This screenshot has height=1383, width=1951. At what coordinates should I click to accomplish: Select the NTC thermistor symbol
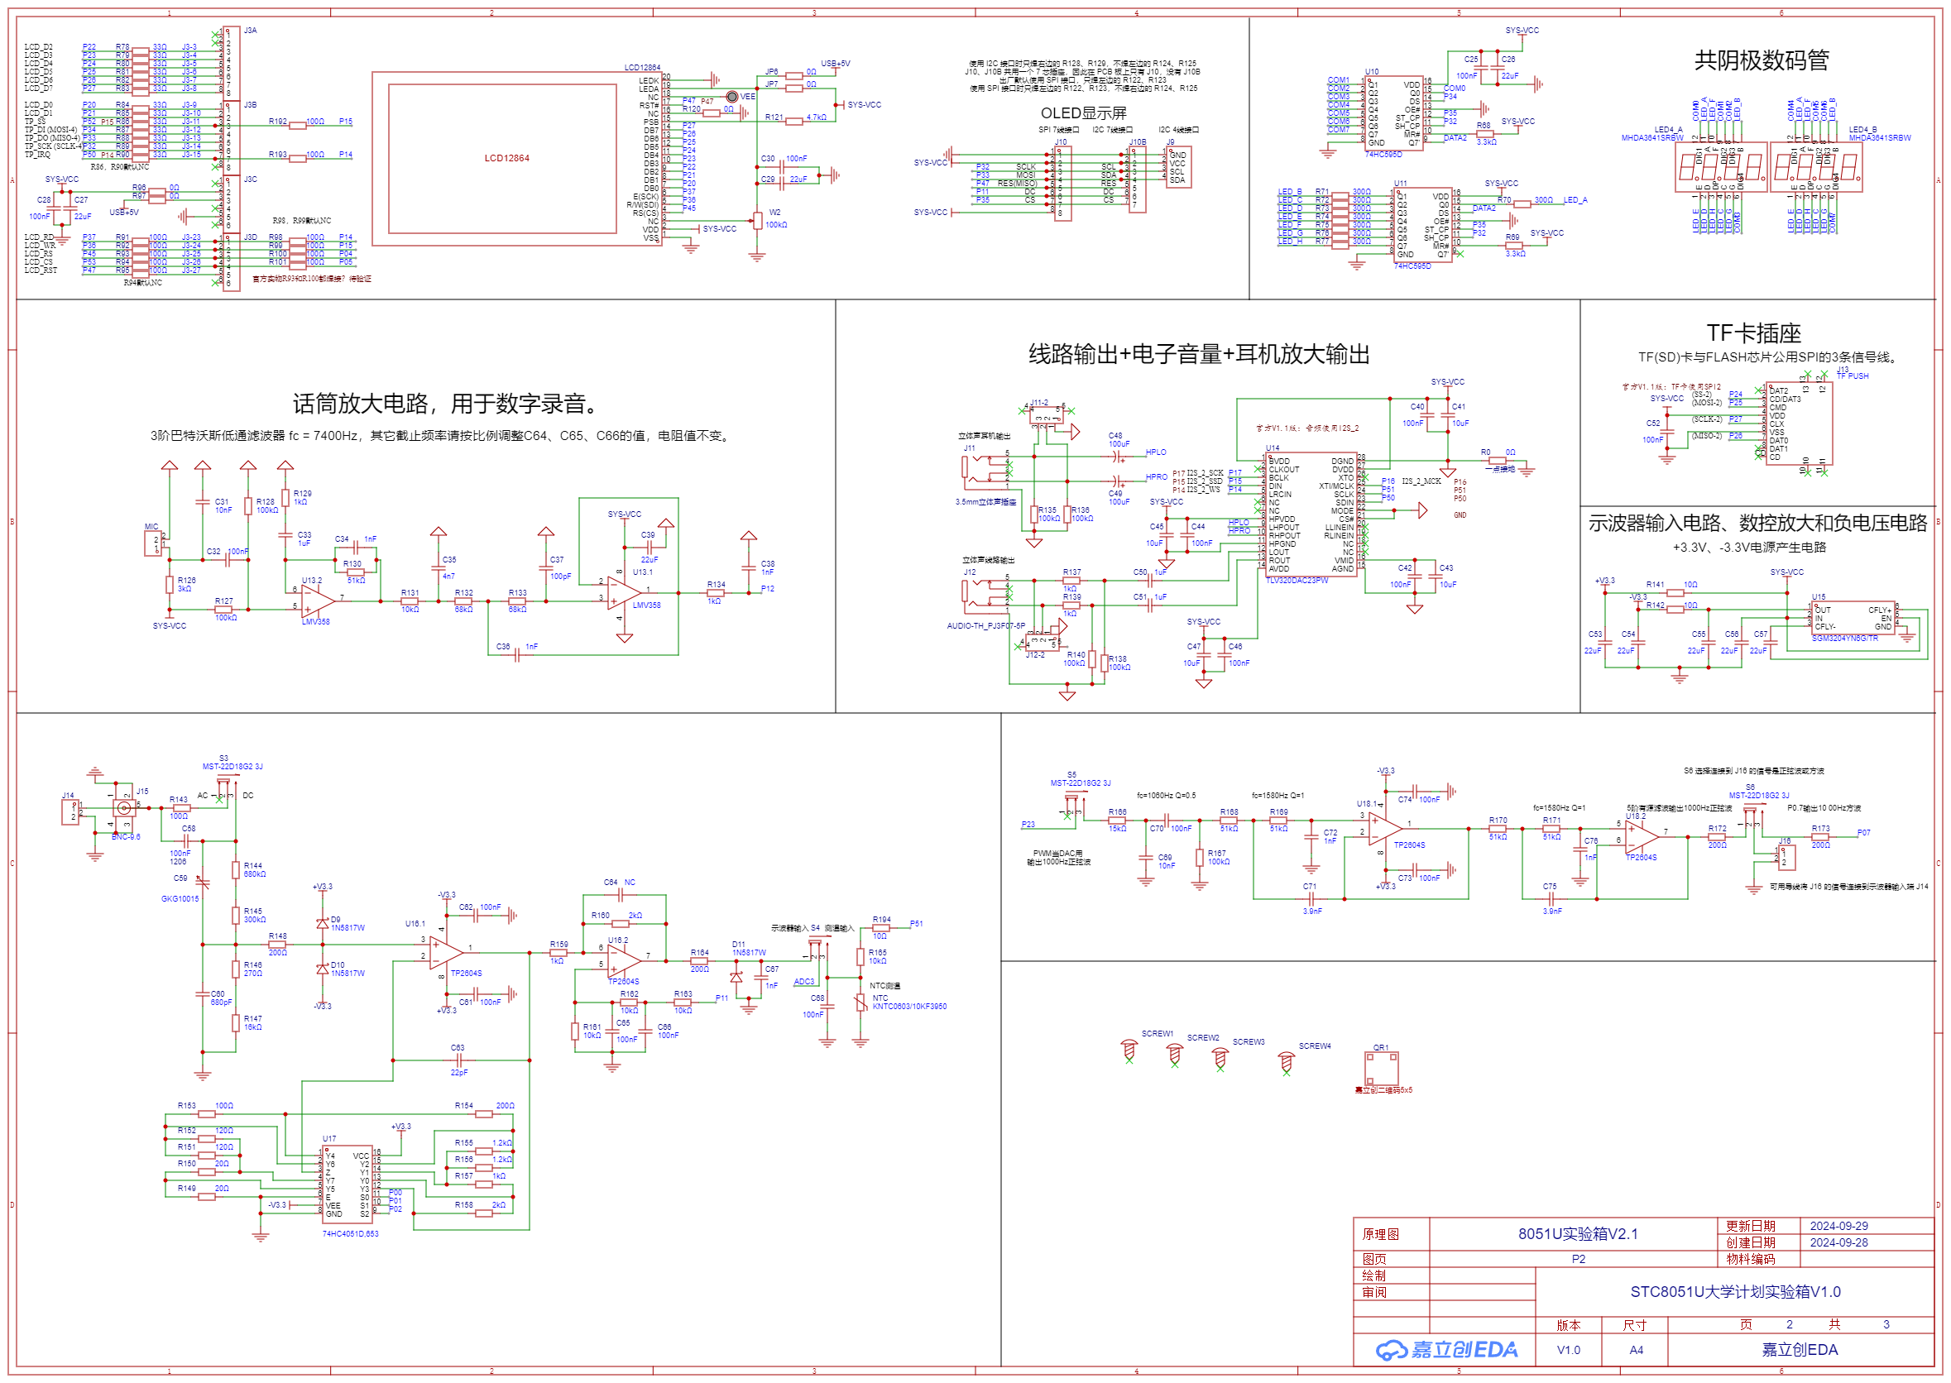pyautogui.click(x=861, y=1003)
